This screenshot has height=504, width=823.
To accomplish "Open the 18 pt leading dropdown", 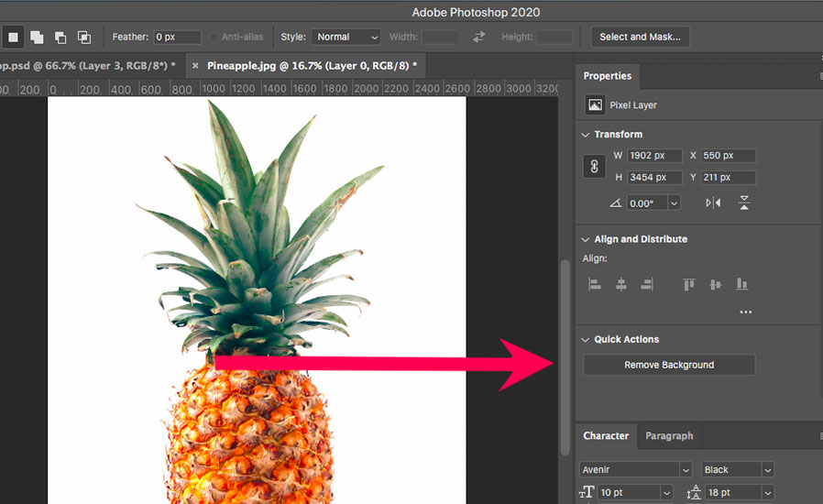I will point(767,492).
